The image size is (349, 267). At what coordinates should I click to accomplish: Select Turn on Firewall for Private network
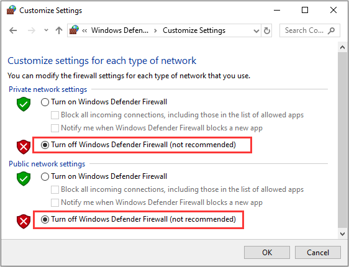(45, 102)
